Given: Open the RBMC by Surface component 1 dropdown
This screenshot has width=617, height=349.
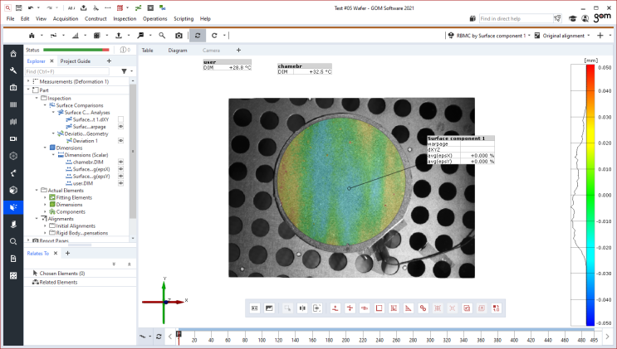Looking at the screenshot, I should (x=489, y=36).
